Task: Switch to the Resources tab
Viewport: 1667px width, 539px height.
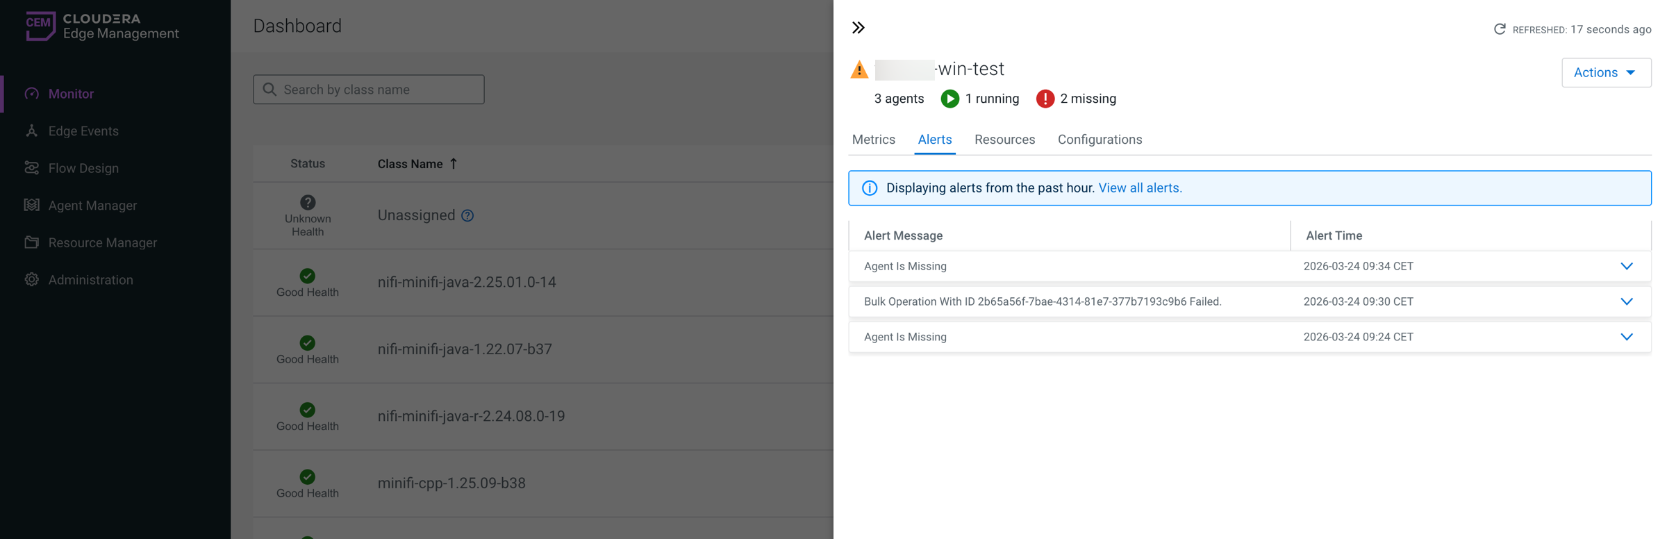Action: pyautogui.click(x=1004, y=140)
